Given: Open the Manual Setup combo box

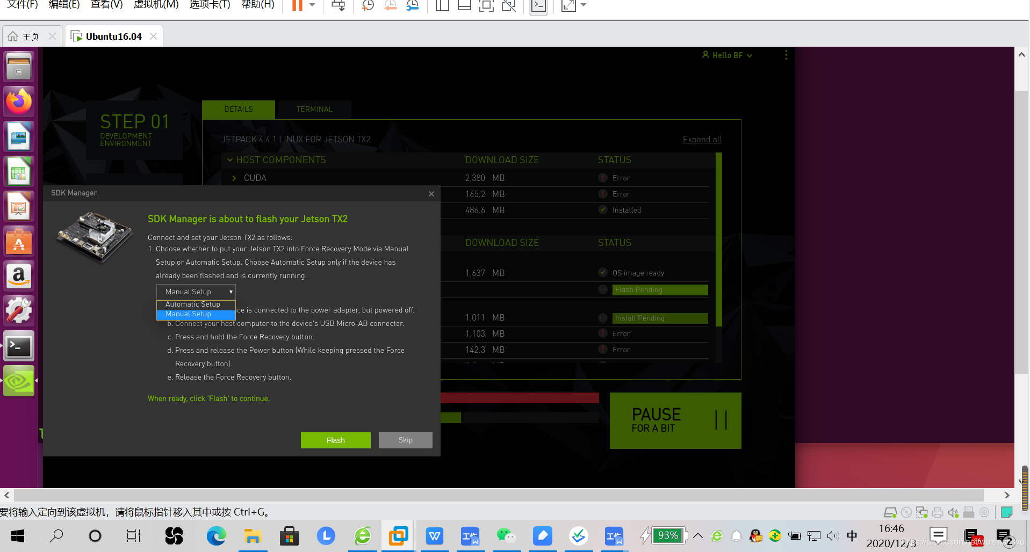Looking at the screenshot, I should [196, 292].
